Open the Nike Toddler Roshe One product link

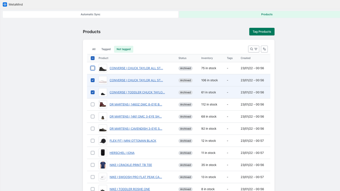point(130,189)
